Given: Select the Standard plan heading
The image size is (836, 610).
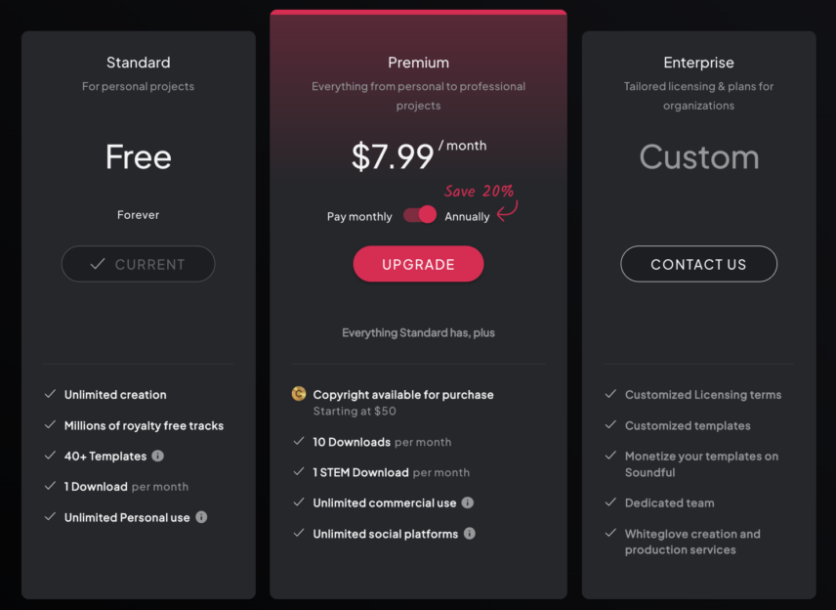Looking at the screenshot, I should (138, 63).
